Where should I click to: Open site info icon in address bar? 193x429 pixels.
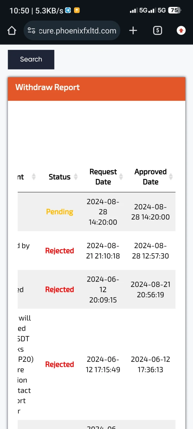pyautogui.click(x=32, y=31)
